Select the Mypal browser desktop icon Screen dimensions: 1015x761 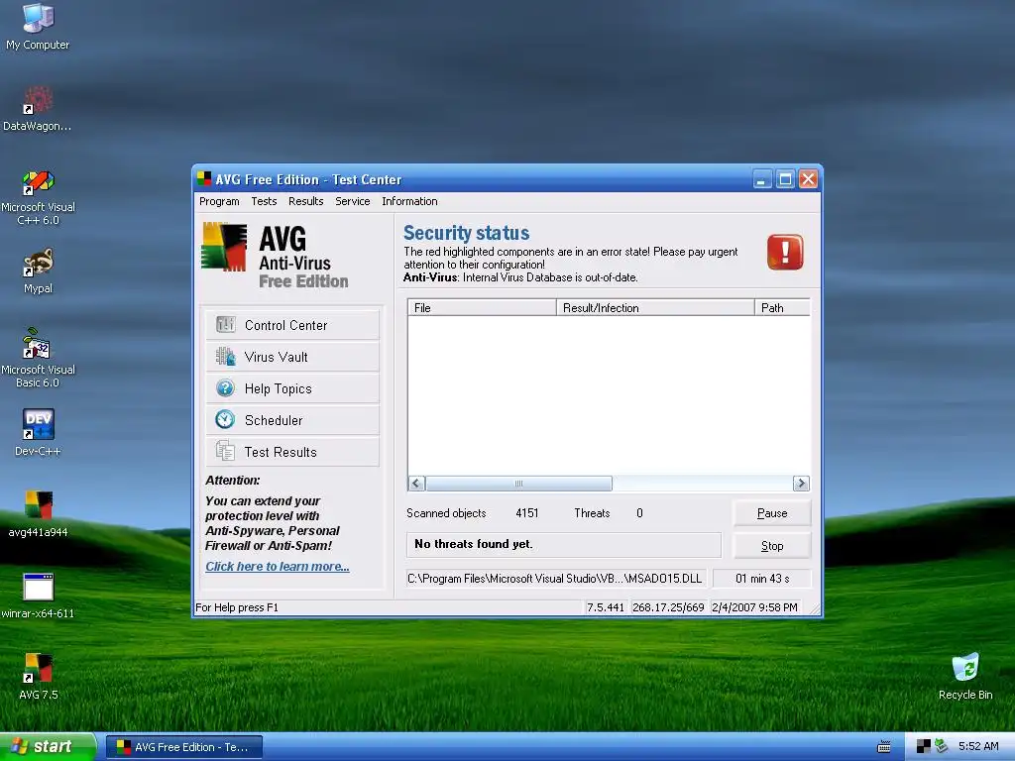point(38,271)
